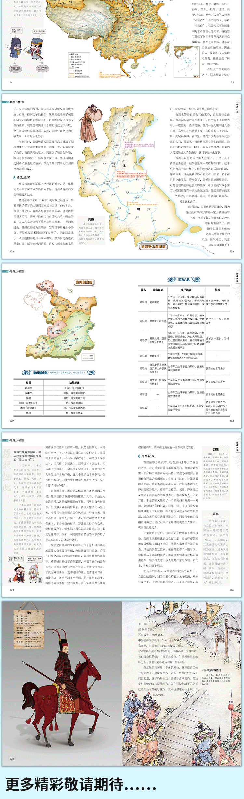Viewport: 244px width, 799px height.
Task: Click the '江东' sidebar title
Action: [216, 514]
